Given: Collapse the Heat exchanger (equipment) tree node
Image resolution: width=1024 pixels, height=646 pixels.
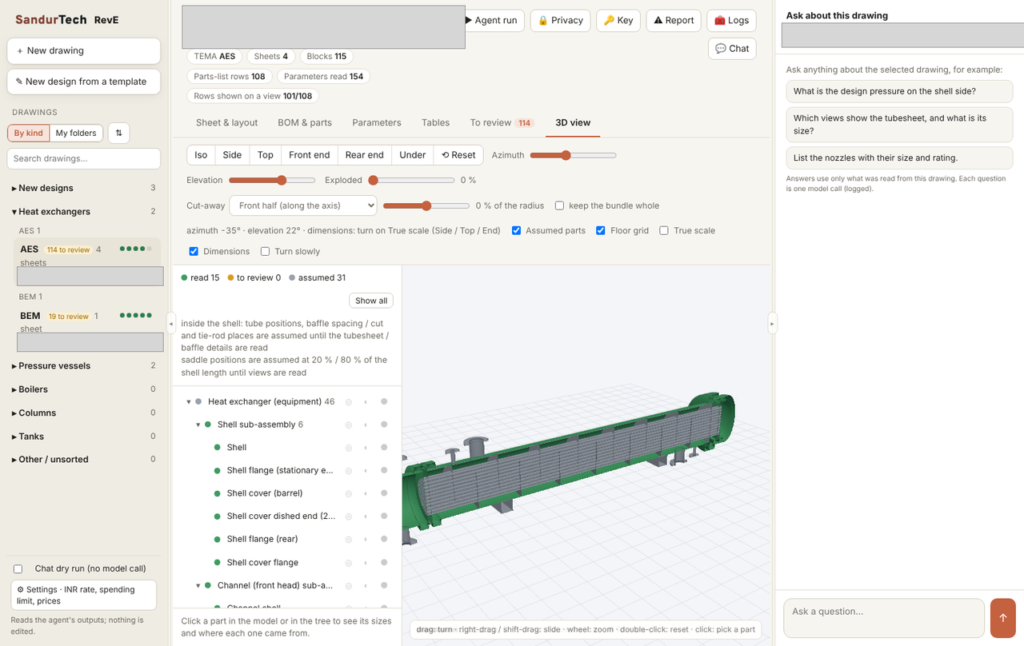Looking at the screenshot, I should (x=189, y=402).
